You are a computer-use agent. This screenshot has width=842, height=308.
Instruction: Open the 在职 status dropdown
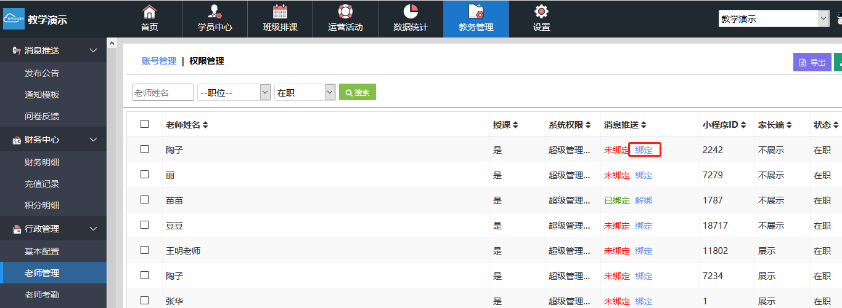coord(304,92)
